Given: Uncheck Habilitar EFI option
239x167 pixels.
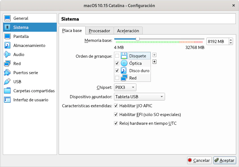Looking at the screenshot, I should [116, 115].
